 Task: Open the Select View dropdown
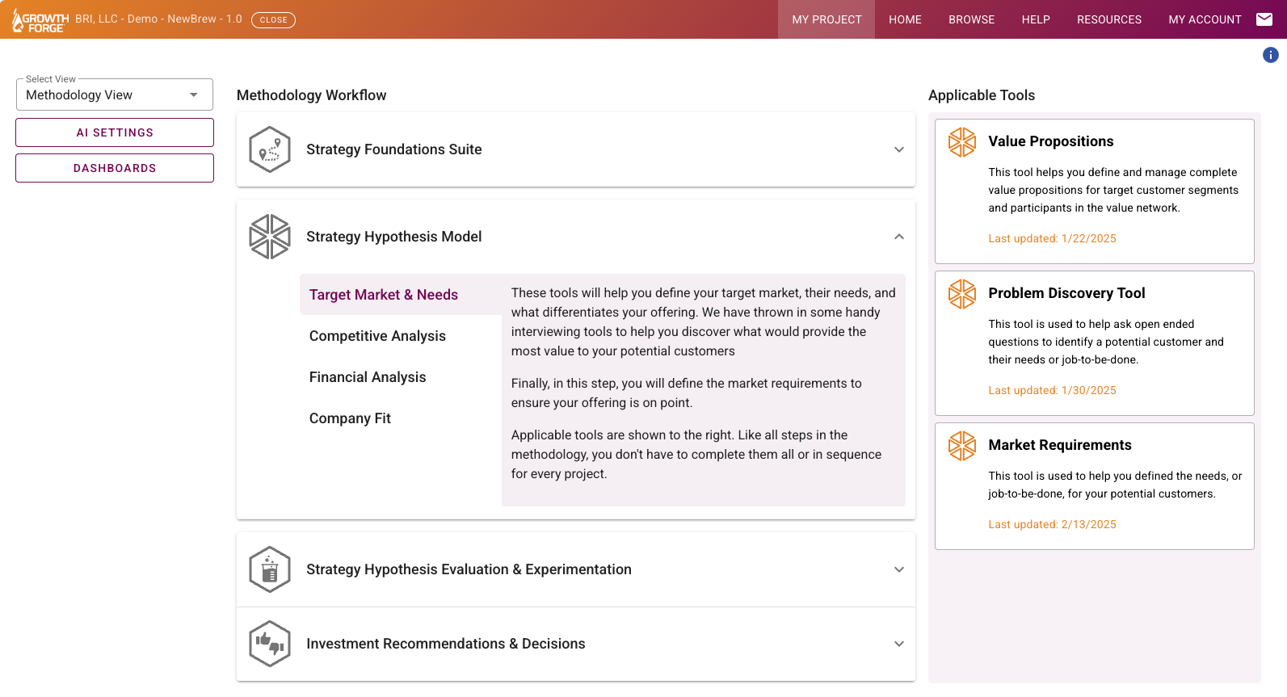pyautogui.click(x=115, y=95)
